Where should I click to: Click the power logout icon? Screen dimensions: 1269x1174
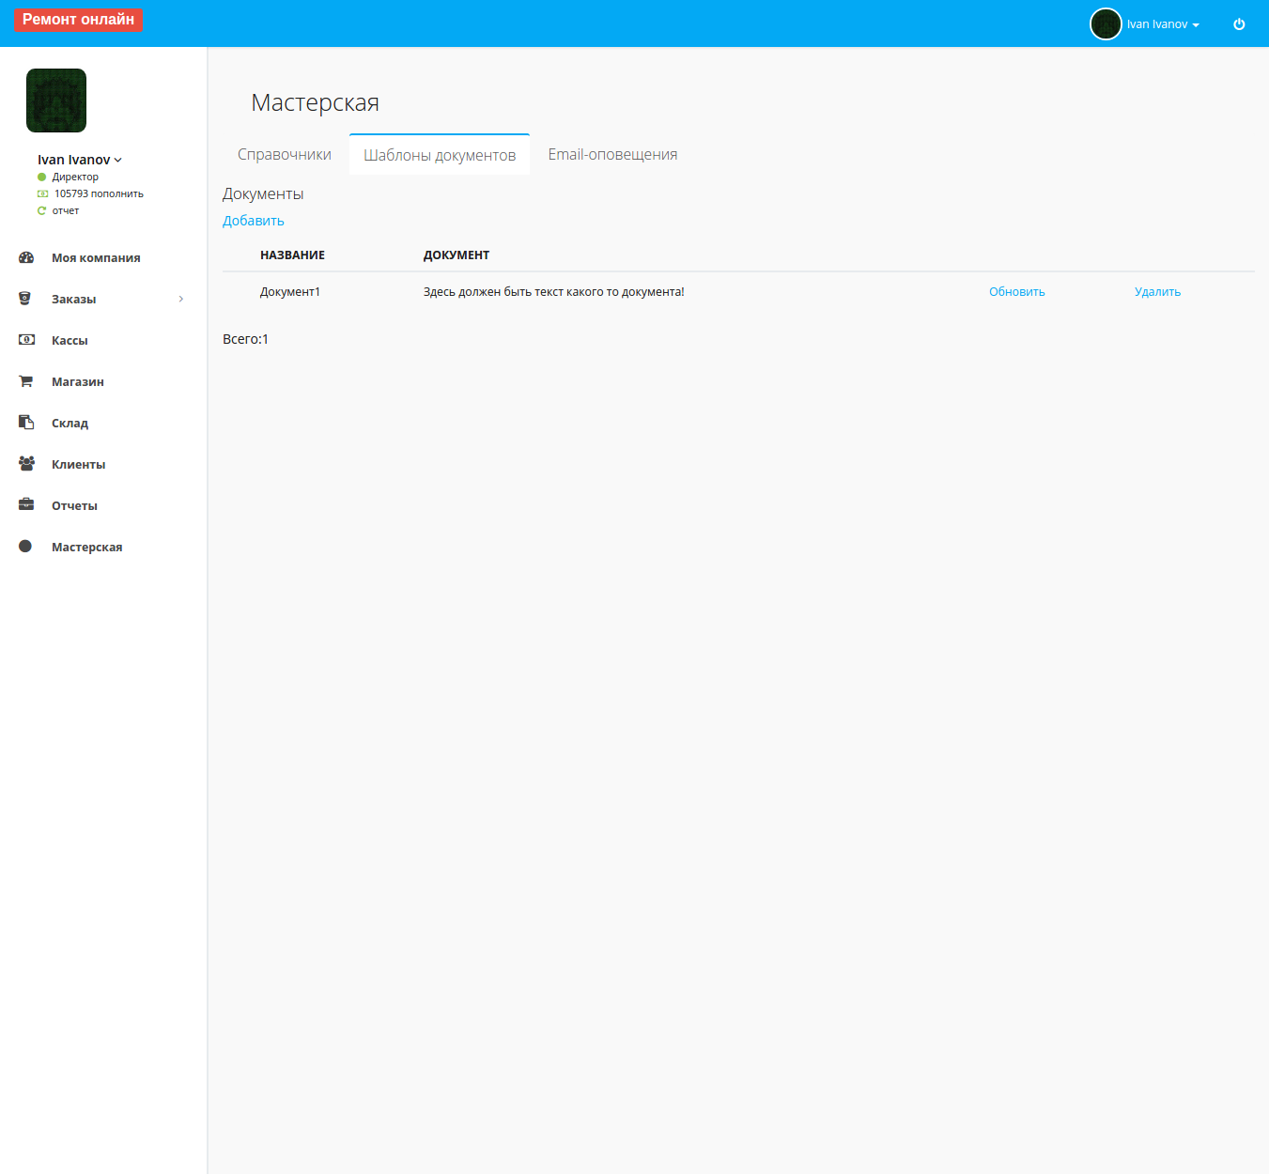click(1239, 24)
